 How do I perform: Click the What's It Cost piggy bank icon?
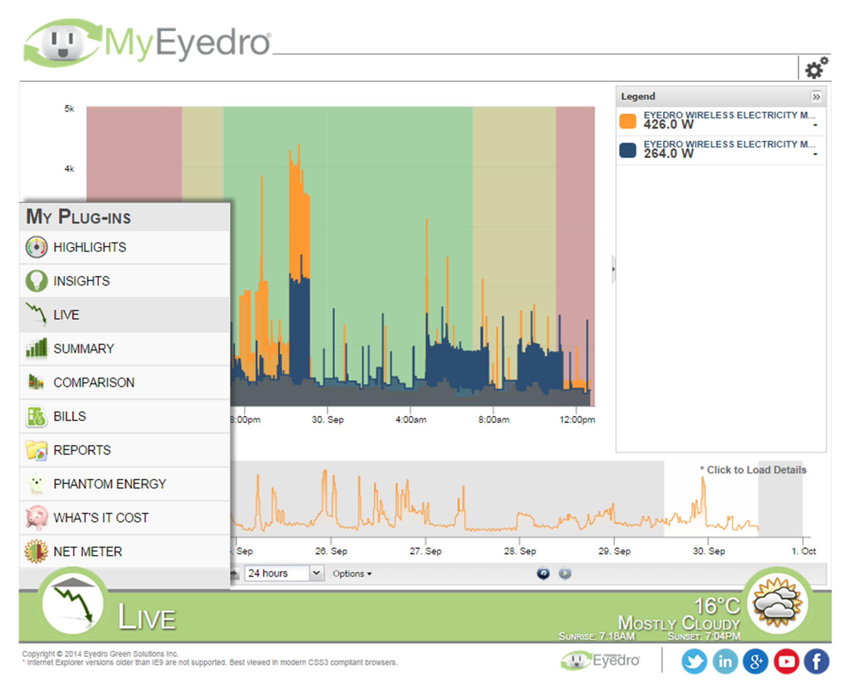(36, 518)
